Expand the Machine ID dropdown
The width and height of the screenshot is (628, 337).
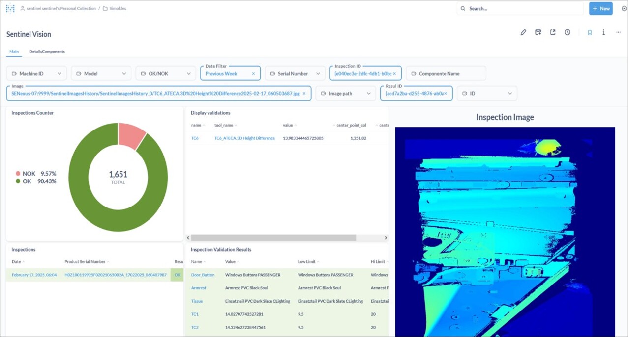[x=36, y=74]
